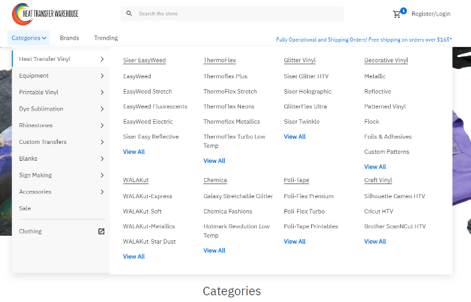View All under Glitter Vinyl

[294, 137]
